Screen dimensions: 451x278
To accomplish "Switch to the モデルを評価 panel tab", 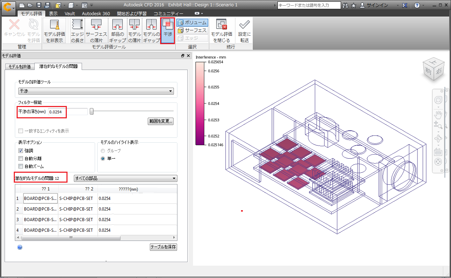I will pos(19,66).
